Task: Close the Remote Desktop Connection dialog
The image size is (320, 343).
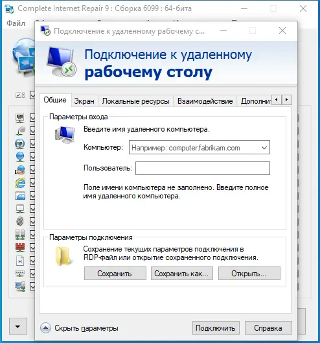Action: tap(282, 30)
